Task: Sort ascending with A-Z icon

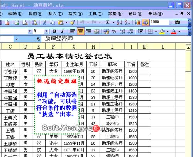Action: coord(119,22)
